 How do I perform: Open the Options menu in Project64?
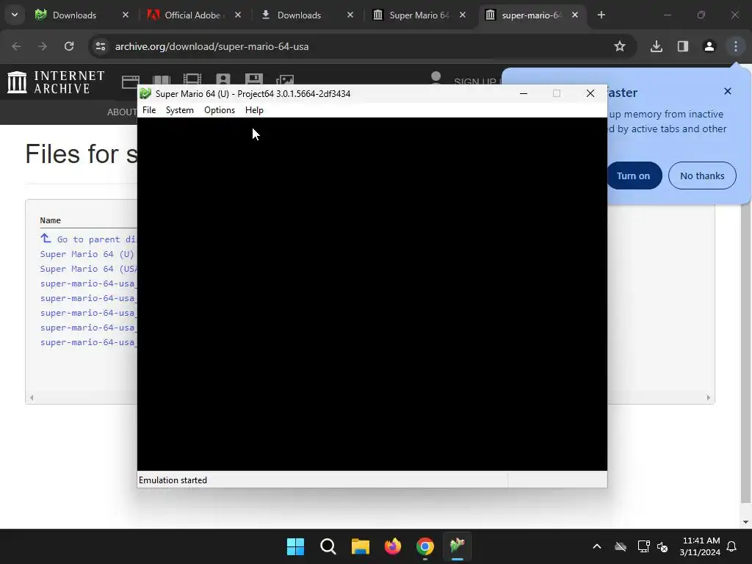click(219, 110)
